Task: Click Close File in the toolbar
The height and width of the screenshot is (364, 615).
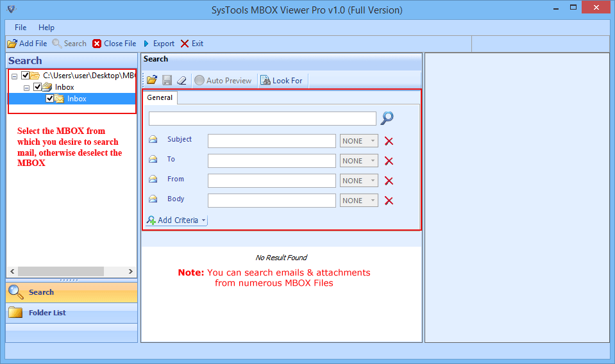Action: [114, 44]
